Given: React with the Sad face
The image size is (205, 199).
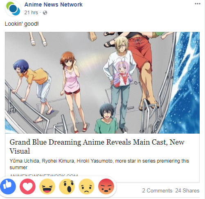Looking at the screenshot, I should tap(86, 186).
